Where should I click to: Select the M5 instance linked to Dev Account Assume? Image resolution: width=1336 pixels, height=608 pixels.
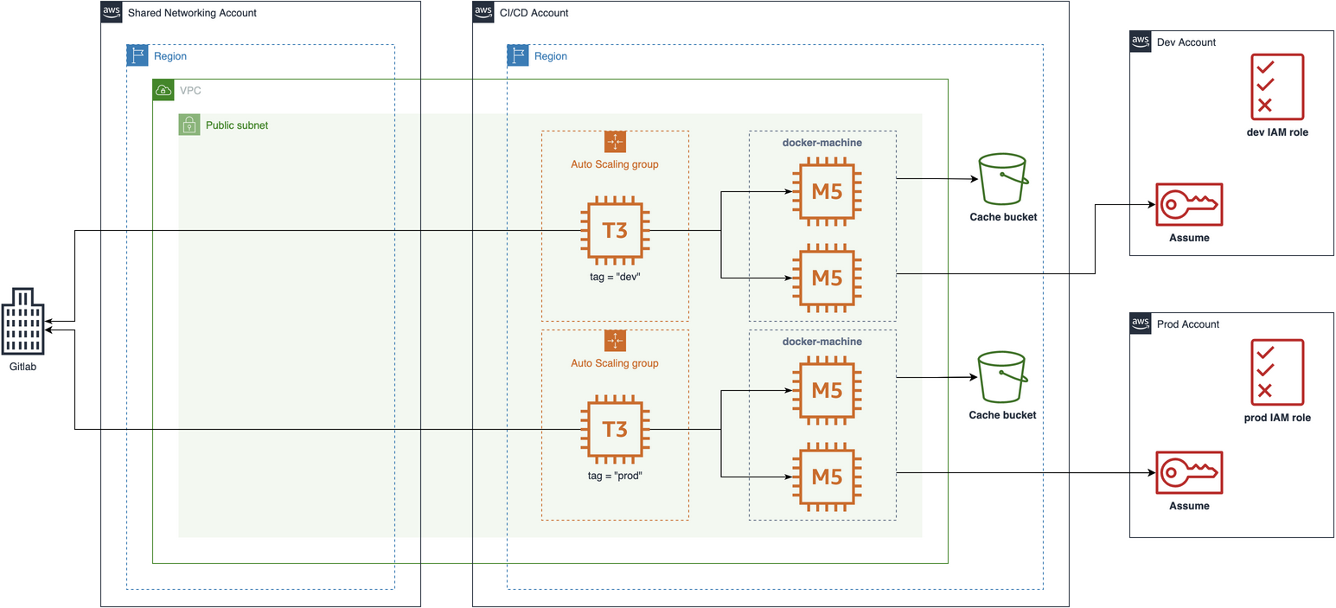click(827, 278)
